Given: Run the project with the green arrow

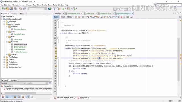Looking at the screenshot, I should tap(63, 9).
